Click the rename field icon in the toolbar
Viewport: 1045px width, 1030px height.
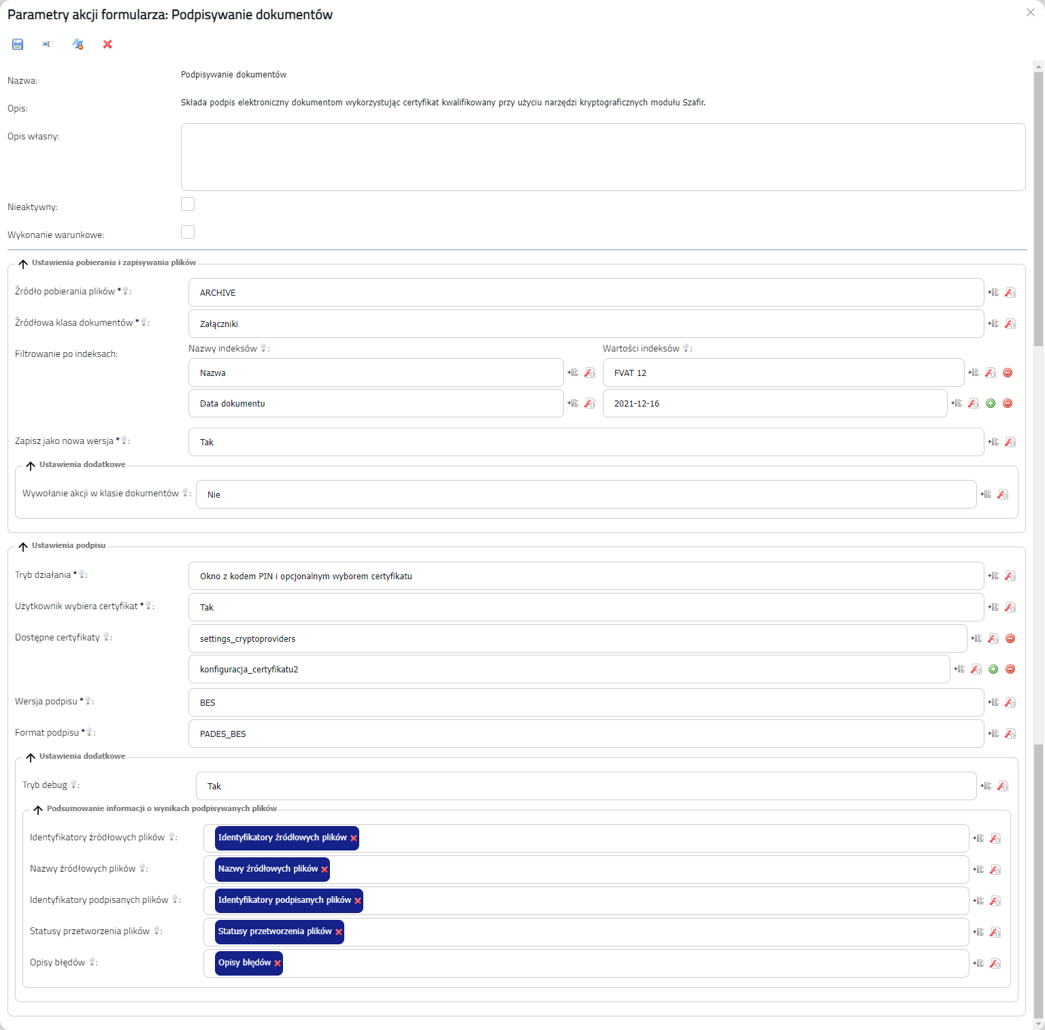(47, 44)
